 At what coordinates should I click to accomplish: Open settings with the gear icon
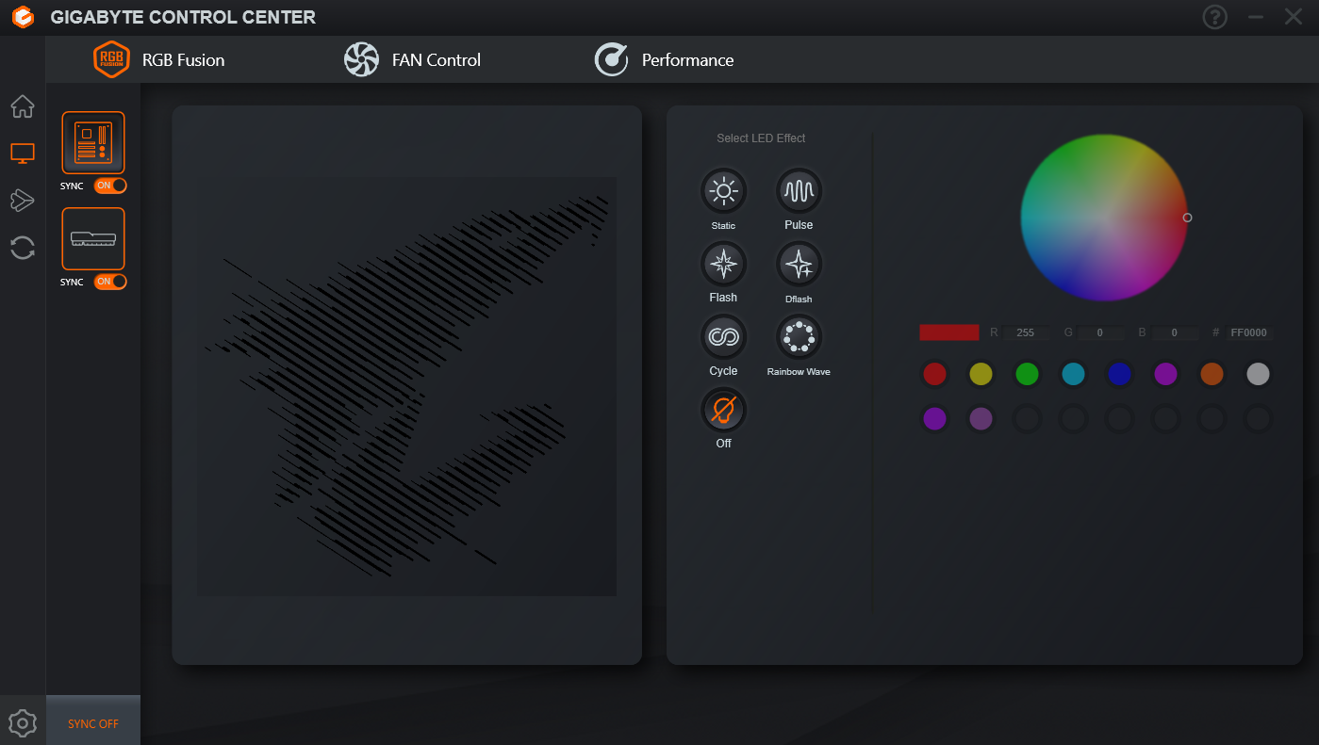[23, 722]
